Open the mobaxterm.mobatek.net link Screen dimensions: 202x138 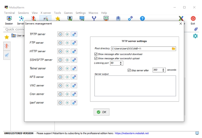132,133
